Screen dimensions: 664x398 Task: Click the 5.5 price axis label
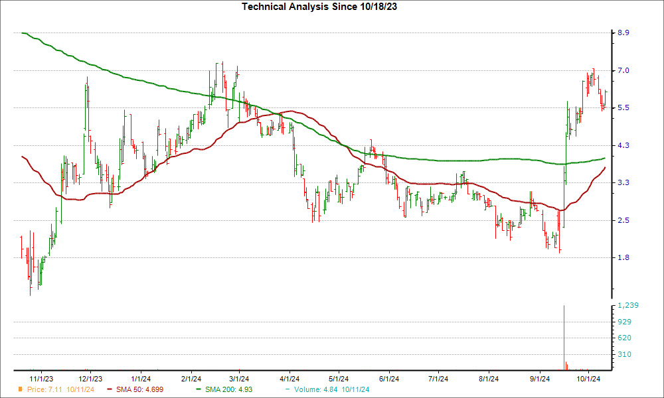[623, 108]
